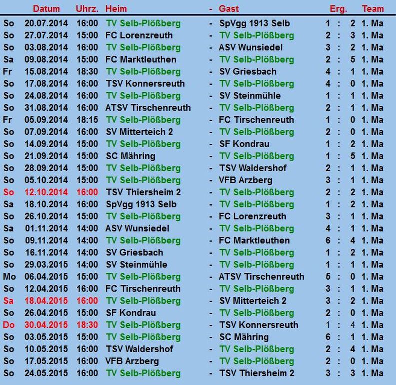The width and height of the screenshot is (396, 385).
Task: Click the guest score 5 on 09.08.2014
Action: pos(353,59)
